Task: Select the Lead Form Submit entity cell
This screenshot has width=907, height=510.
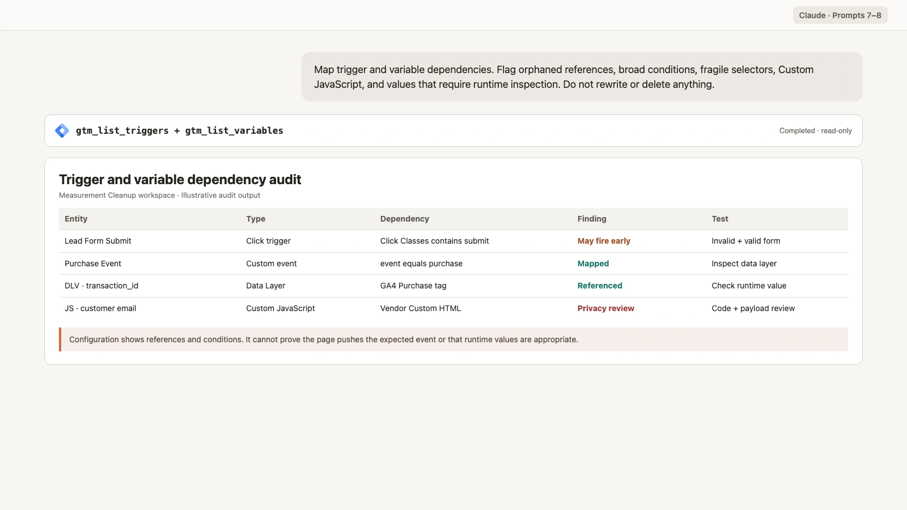Action: click(98, 241)
